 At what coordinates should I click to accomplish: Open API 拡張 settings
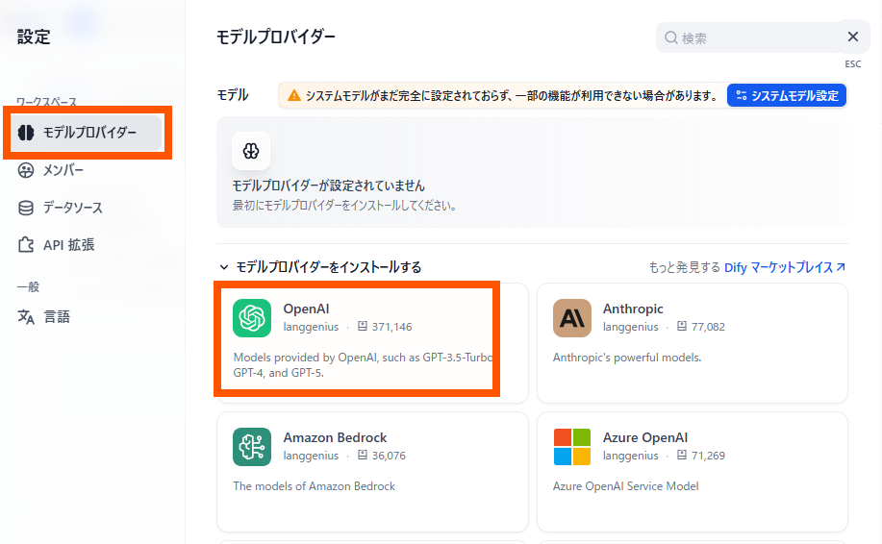pyautogui.click(x=68, y=245)
